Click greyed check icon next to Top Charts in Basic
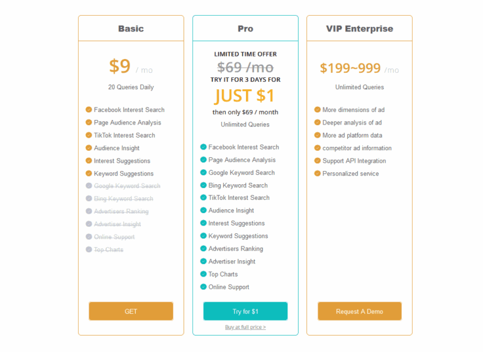 click(x=89, y=250)
